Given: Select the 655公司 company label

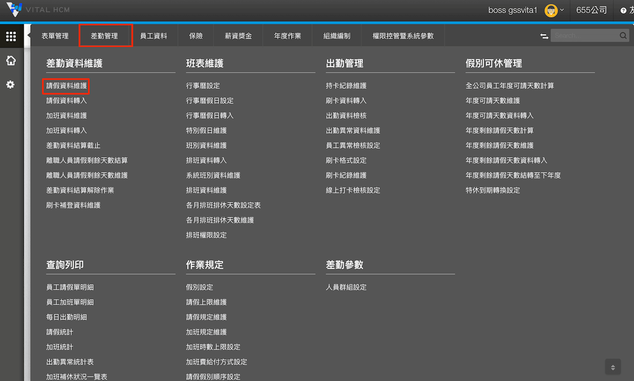Looking at the screenshot, I should 591,10.
